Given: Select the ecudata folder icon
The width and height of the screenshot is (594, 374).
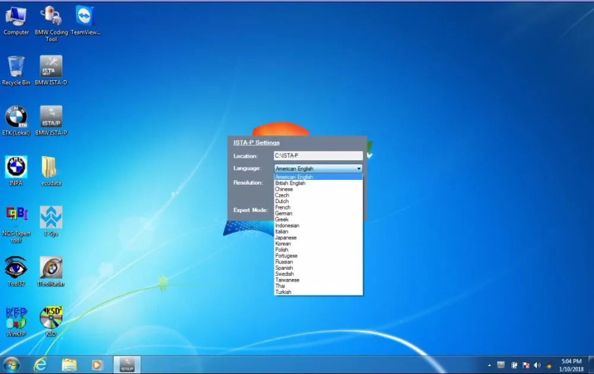Looking at the screenshot, I should click(x=51, y=171).
